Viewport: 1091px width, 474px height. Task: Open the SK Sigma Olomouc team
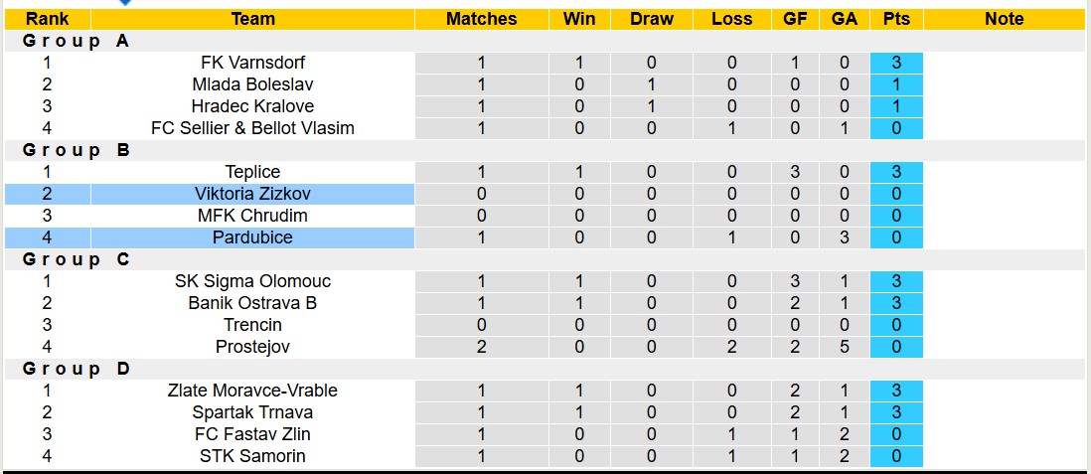(x=252, y=281)
